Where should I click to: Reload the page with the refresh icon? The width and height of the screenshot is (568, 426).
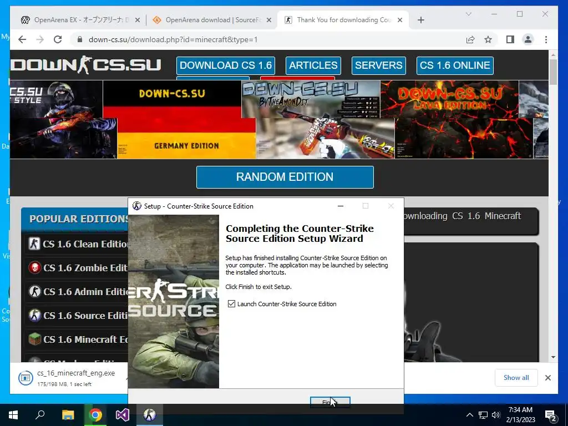(x=58, y=39)
